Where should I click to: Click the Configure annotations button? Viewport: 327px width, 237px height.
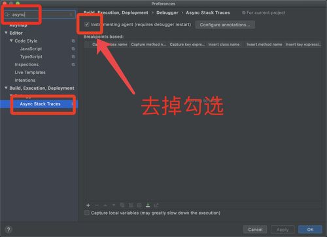click(225, 25)
